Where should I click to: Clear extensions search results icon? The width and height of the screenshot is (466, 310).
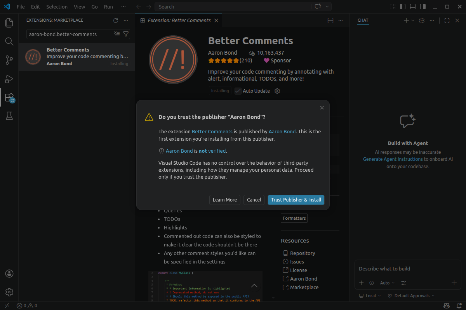tap(117, 34)
